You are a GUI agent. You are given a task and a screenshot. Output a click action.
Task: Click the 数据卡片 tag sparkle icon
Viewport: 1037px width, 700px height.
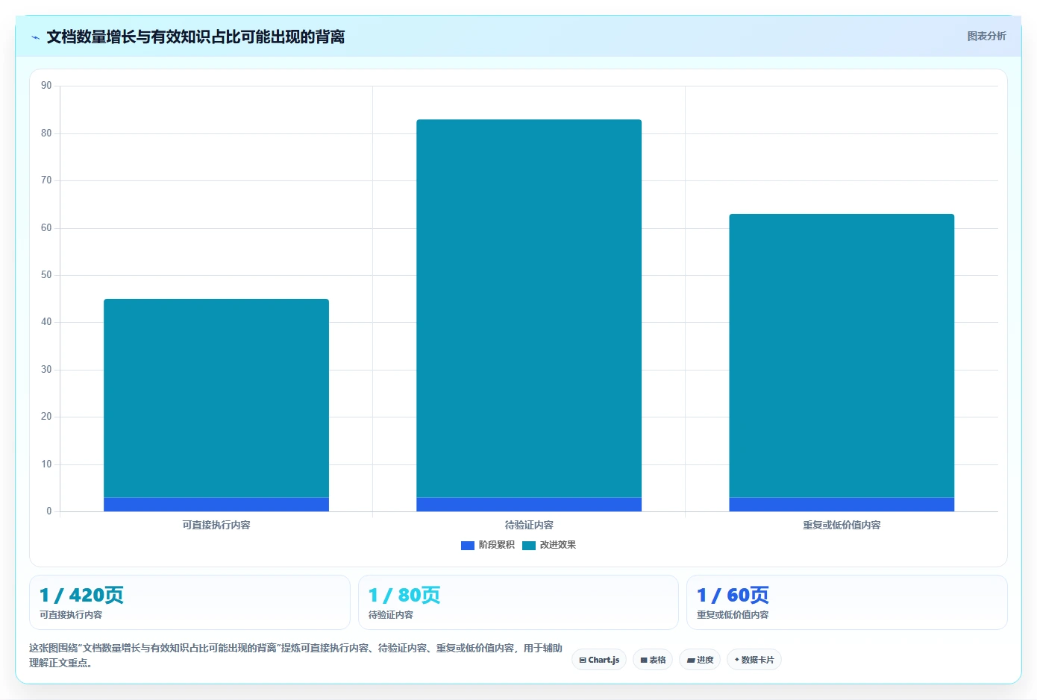tap(736, 660)
